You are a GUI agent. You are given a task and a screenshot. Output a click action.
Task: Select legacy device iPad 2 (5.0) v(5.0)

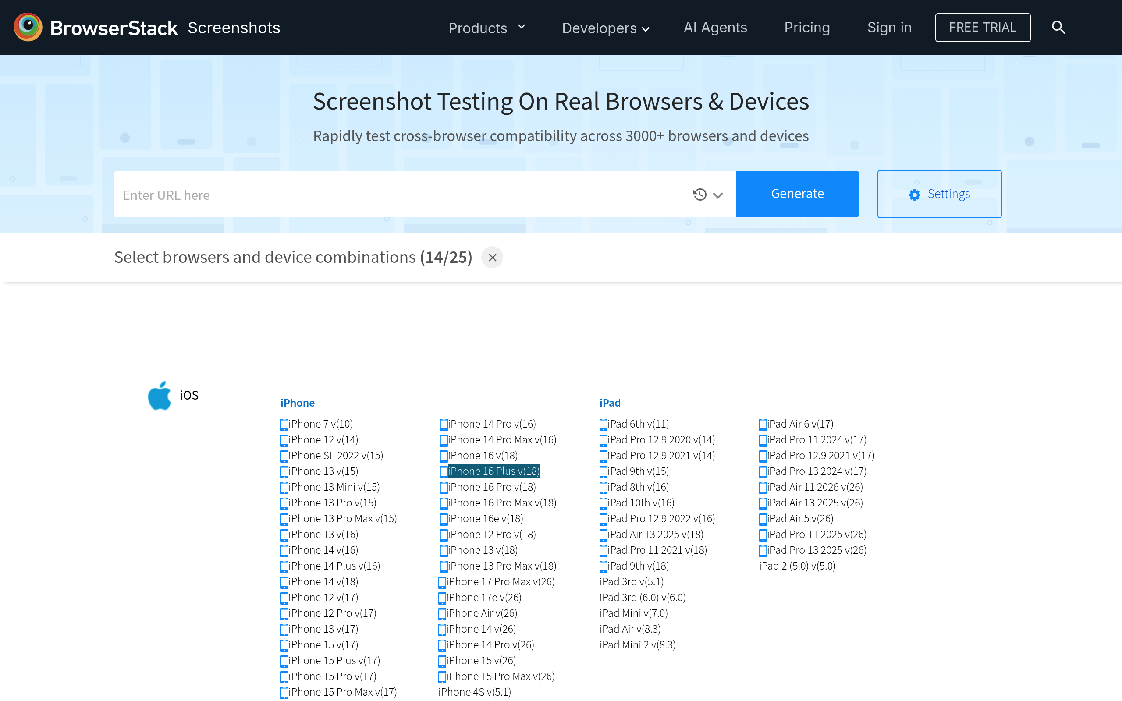pos(797,566)
